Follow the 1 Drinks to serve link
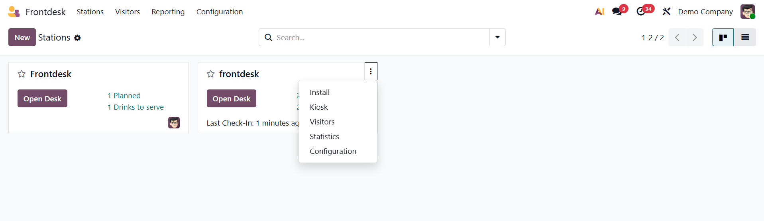Screen dimensions: 764x221 [x=136, y=107]
